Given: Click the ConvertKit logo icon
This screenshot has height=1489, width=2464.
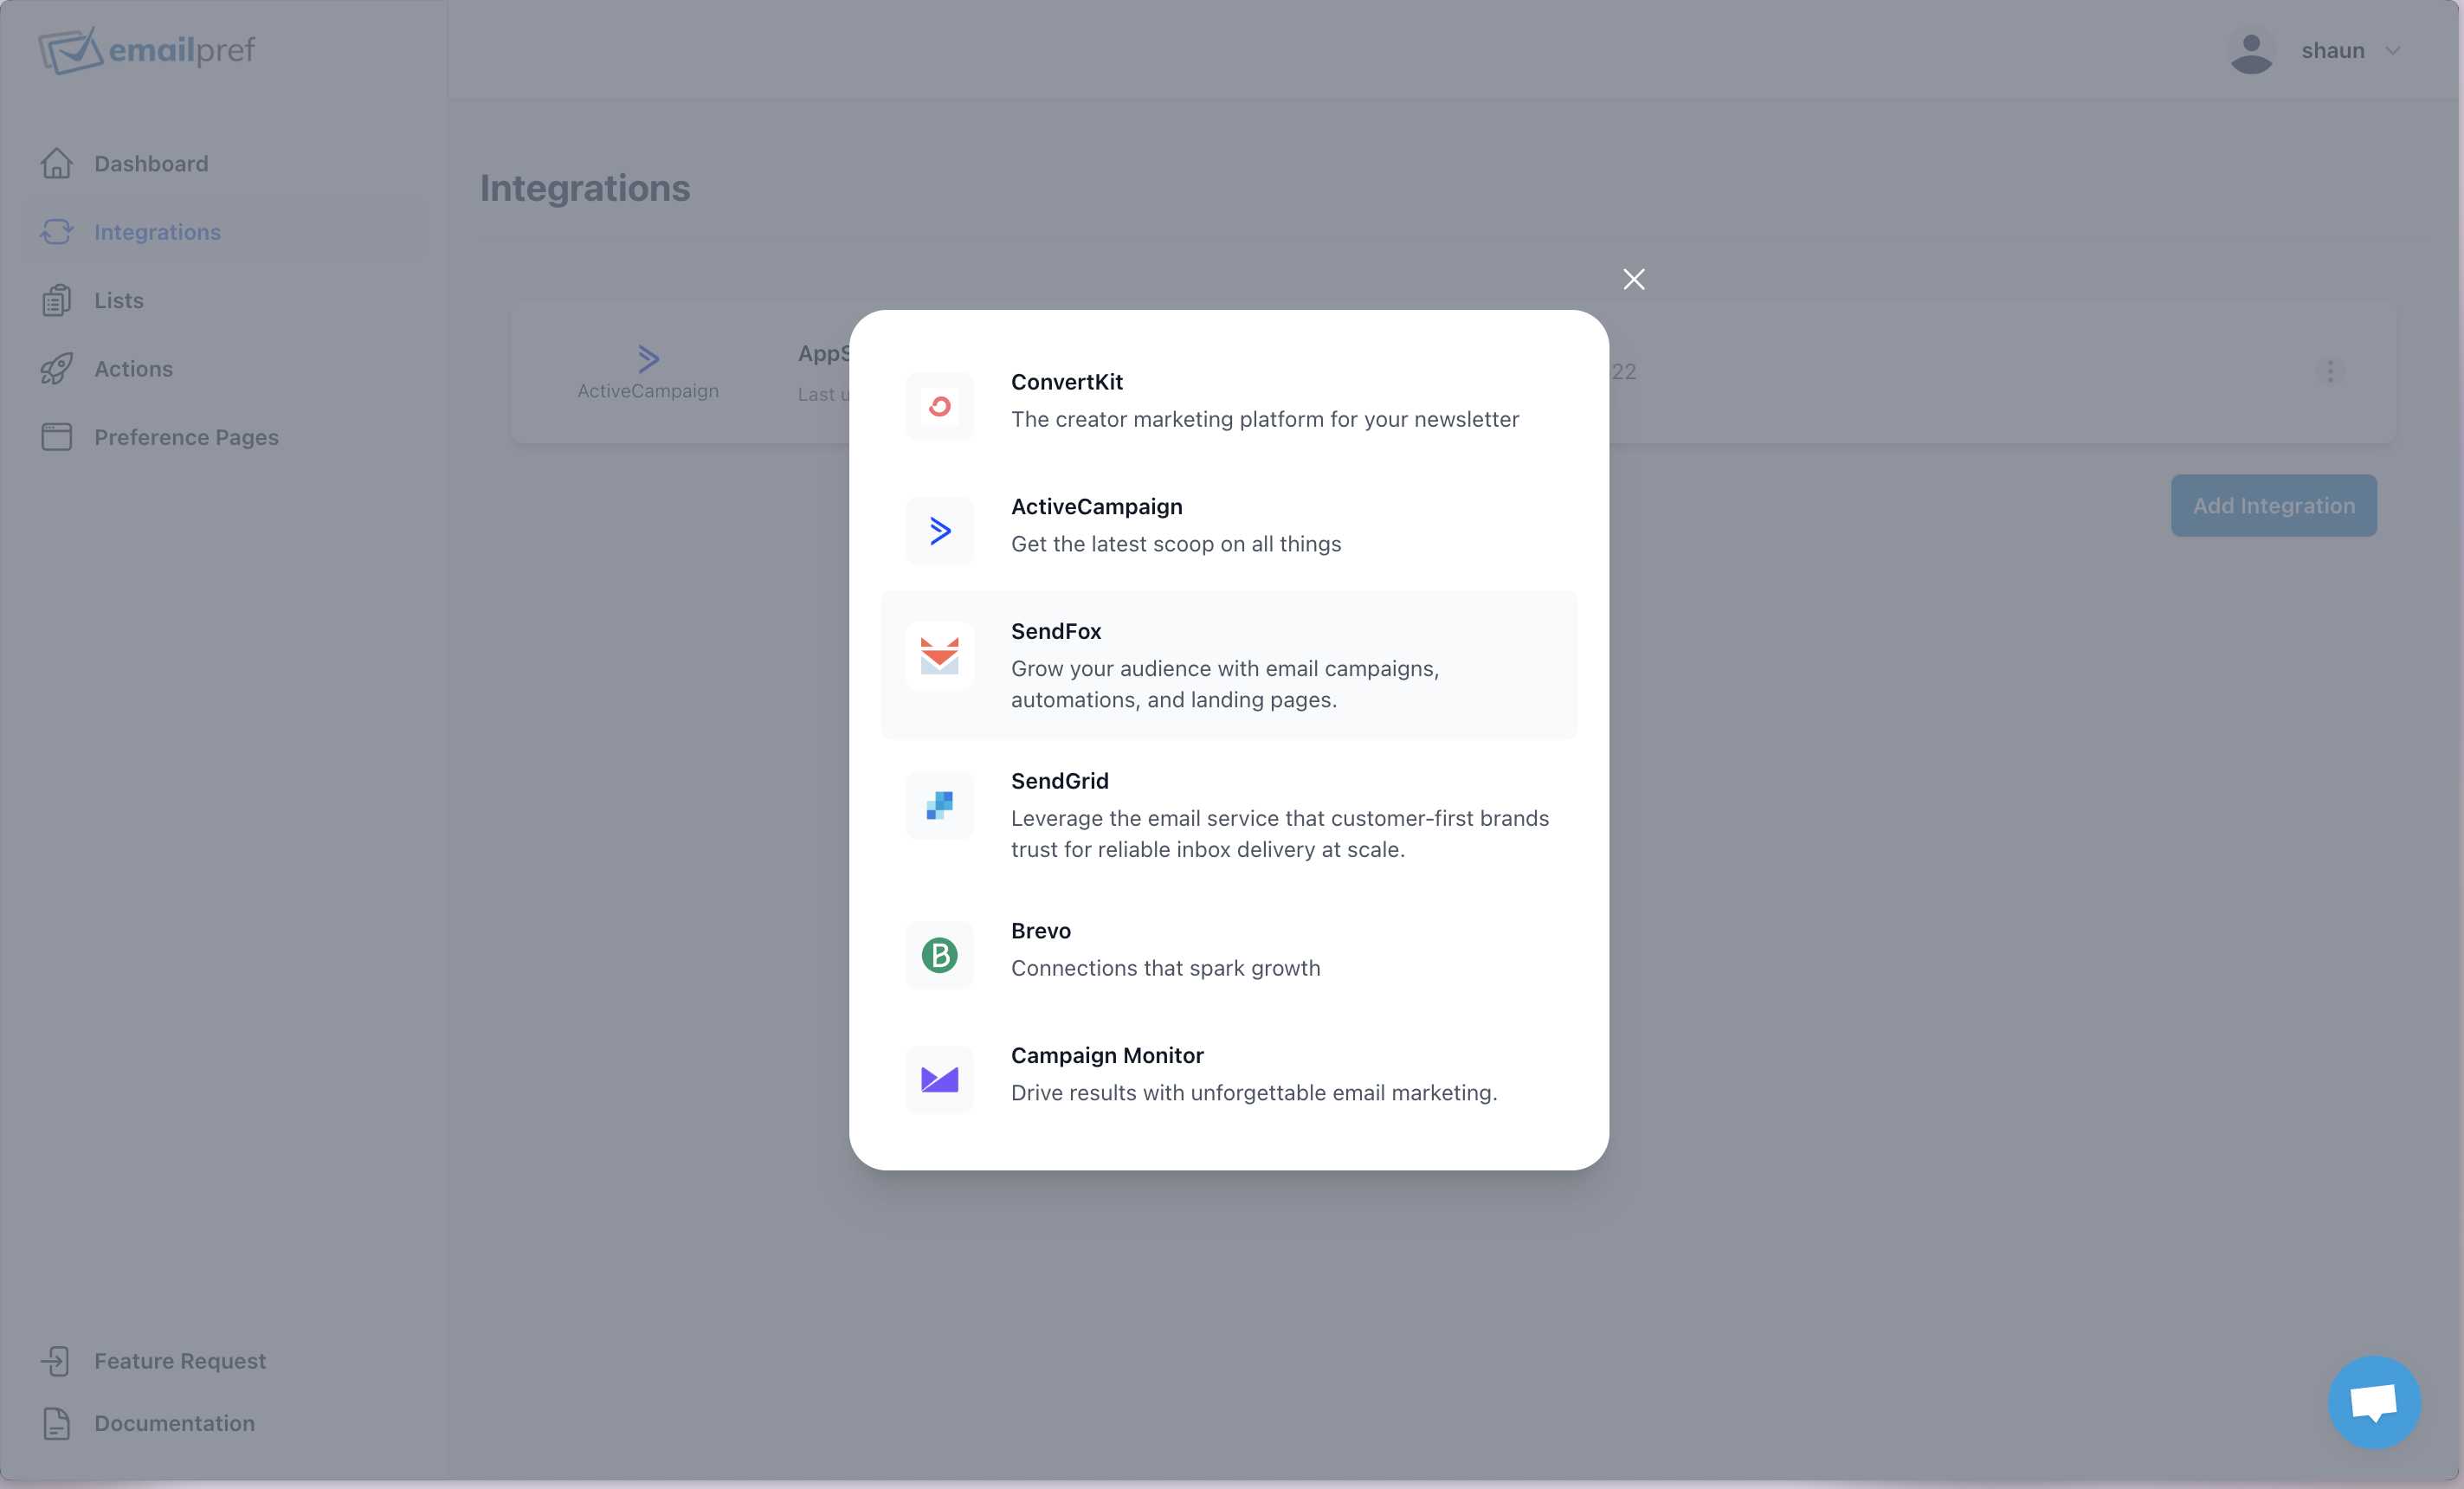Looking at the screenshot, I should [939, 406].
